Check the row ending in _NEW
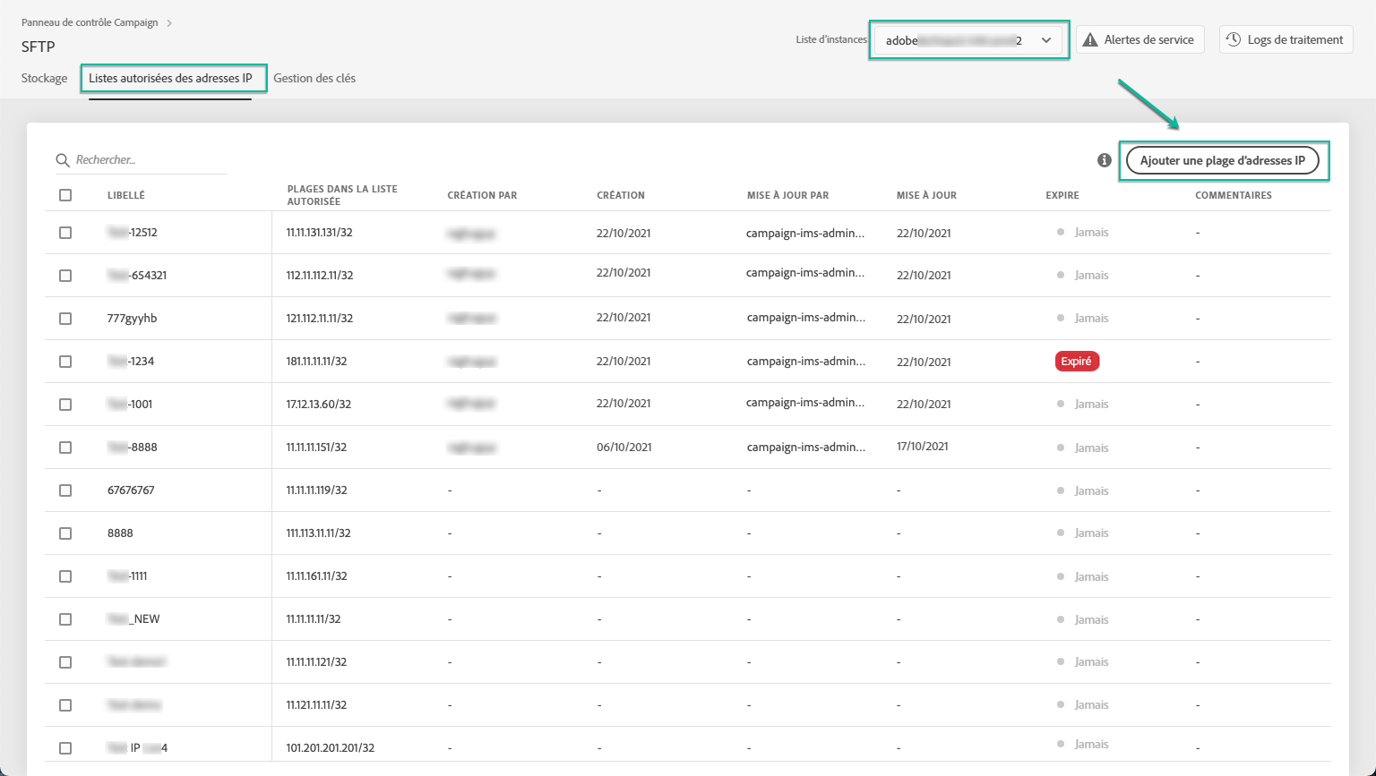Screen dimensions: 1376x776 click(65, 619)
